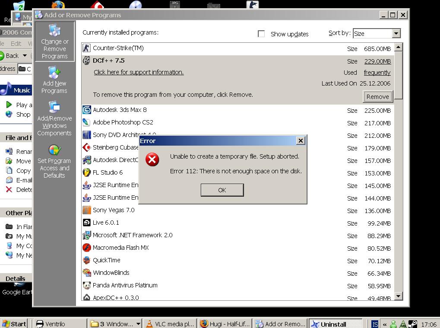The width and height of the screenshot is (440, 328).
Task: Select the Panda Antivirus Platinum icon
Action: (x=86, y=285)
